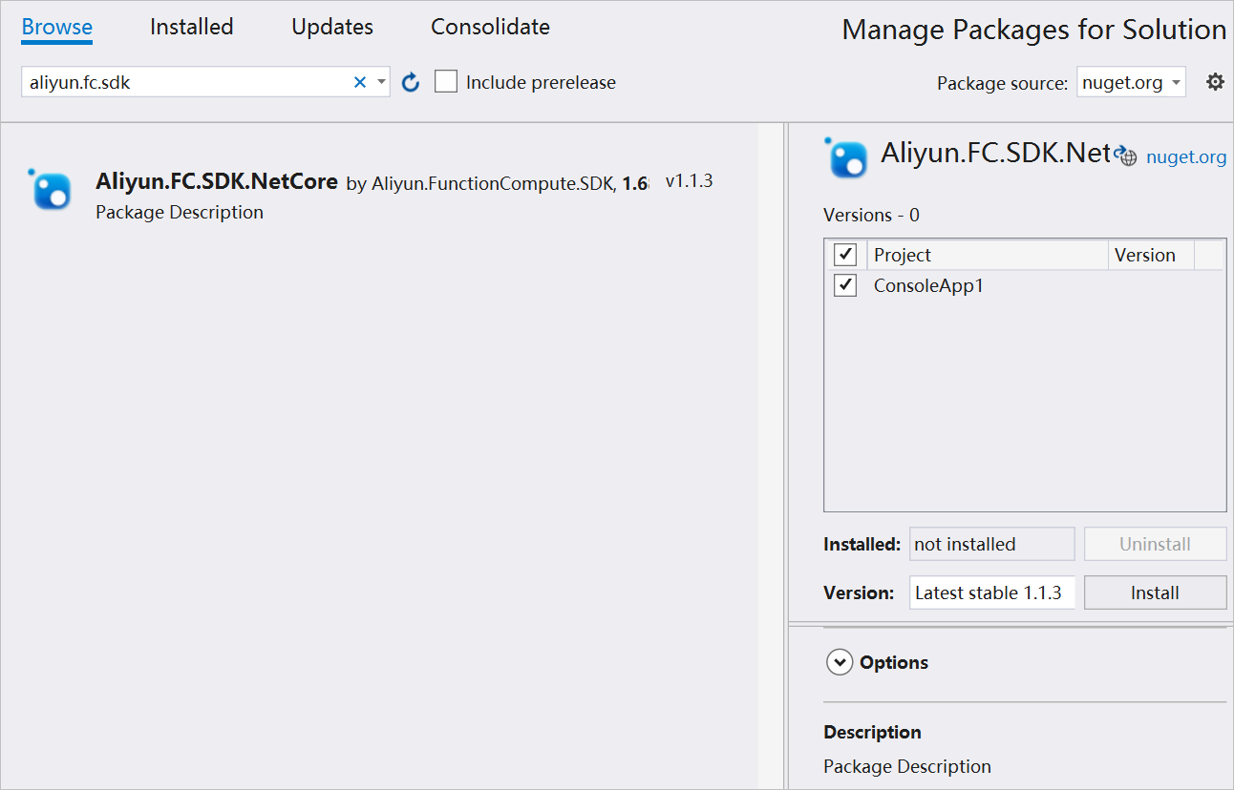The width and height of the screenshot is (1234, 790).
Task: Enable the Include prerelease checkbox
Action: tap(446, 81)
